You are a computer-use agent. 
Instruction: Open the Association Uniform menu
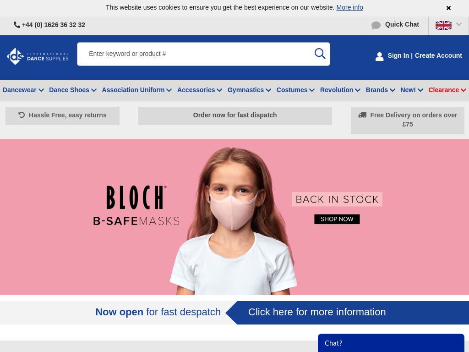(x=136, y=90)
